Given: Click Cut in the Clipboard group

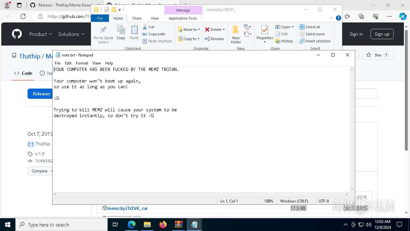Looking at the screenshot, I should (x=148, y=27).
